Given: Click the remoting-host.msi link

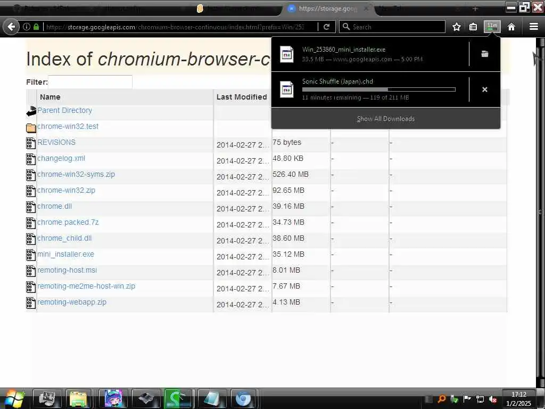Looking at the screenshot, I should pos(67,270).
